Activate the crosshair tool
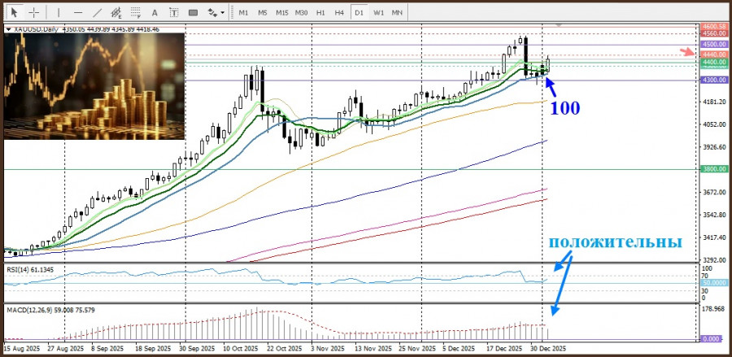The width and height of the screenshot is (732, 357). tap(33, 12)
